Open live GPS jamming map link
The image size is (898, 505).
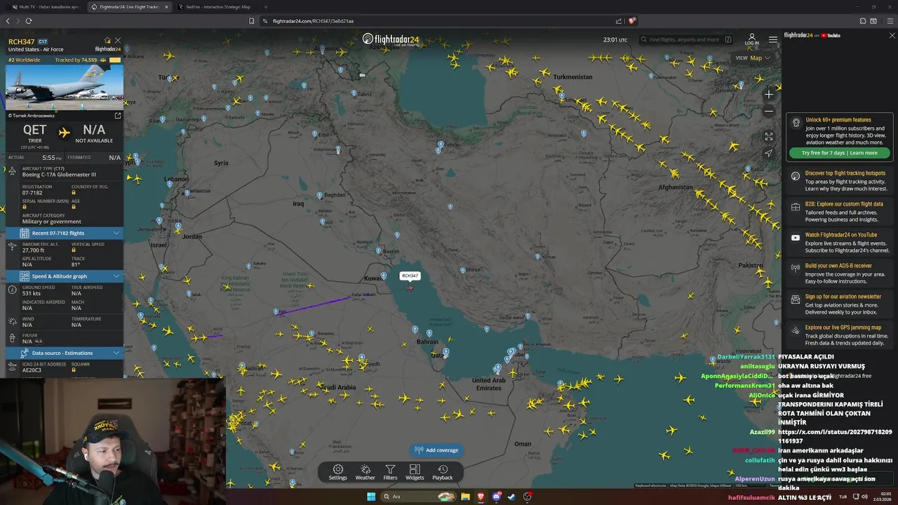click(x=839, y=335)
